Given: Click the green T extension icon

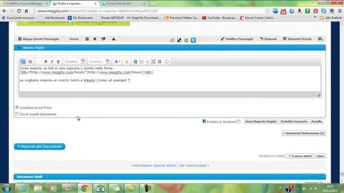Looking at the screenshot, I should [307, 11].
